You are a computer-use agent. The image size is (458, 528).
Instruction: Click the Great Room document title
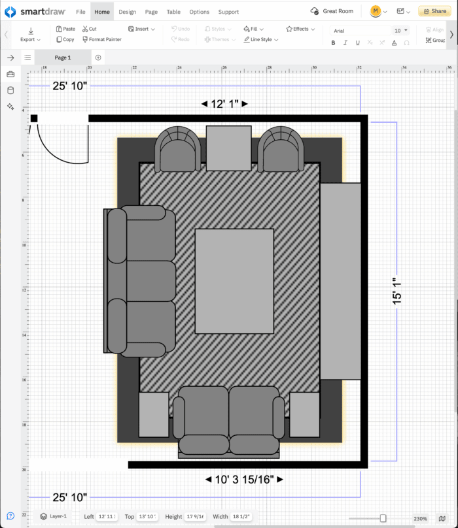338,11
